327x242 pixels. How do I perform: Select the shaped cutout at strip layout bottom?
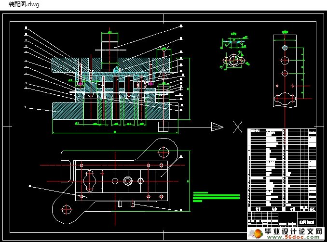click(285, 100)
